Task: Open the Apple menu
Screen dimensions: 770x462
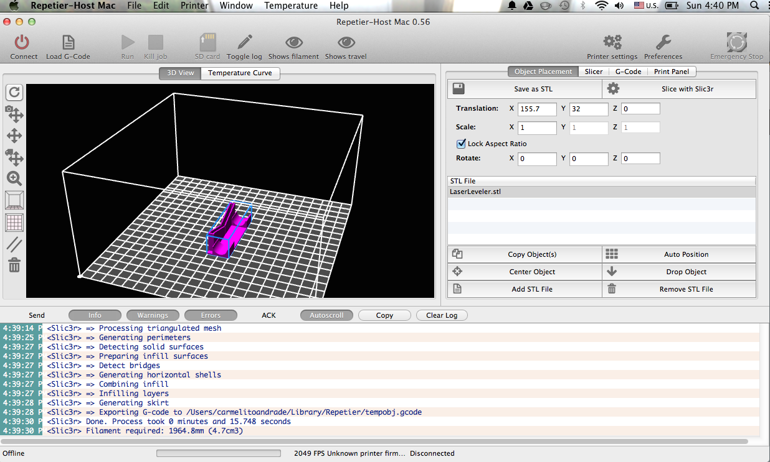Action: 14,6
